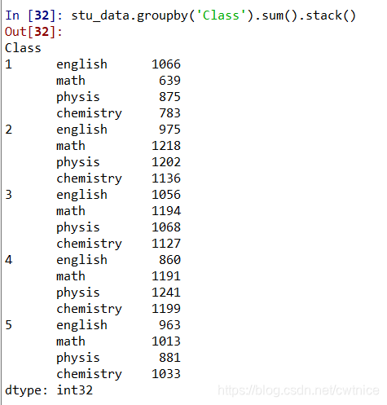Viewport: 387px width, 405px height.
Task: Click the 'Class' string in code
Action: [221, 15]
